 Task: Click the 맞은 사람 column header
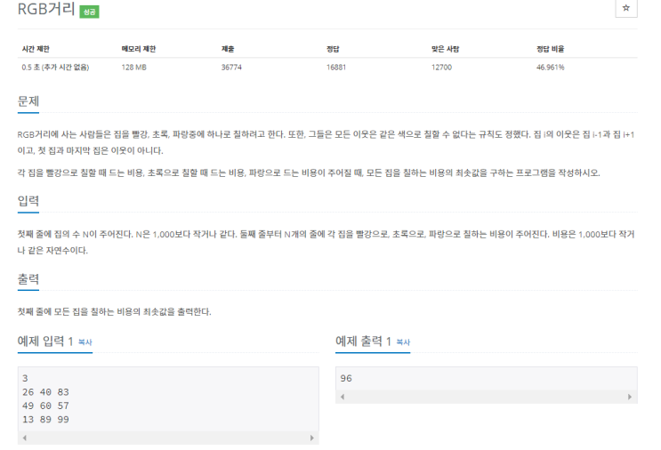445,49
